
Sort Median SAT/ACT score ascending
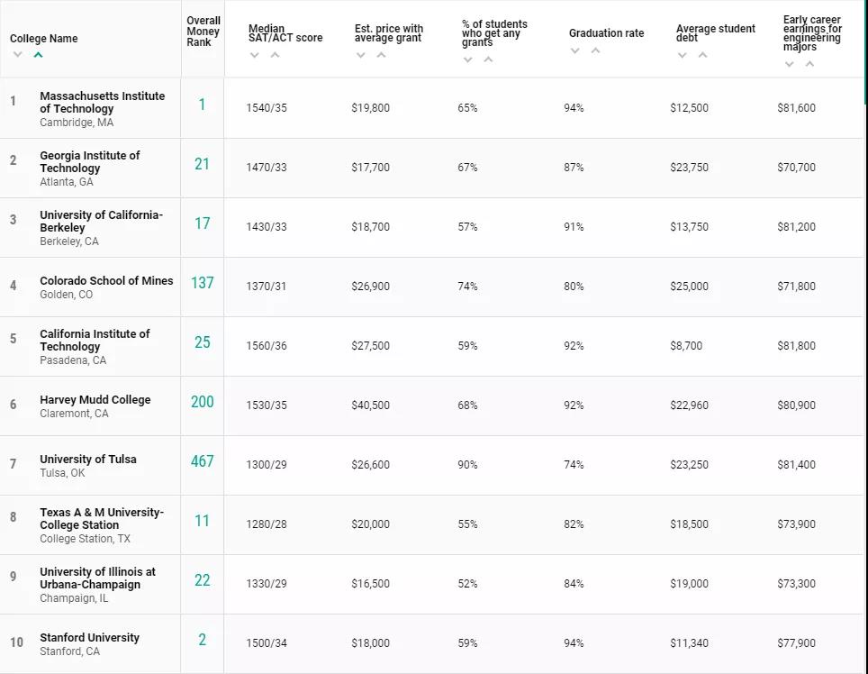point(275,55)
